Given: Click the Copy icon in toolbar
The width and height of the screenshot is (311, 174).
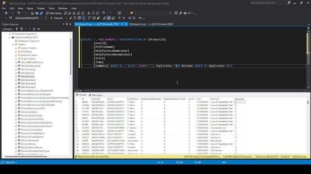Looking at the screenshot, I should [x=93, y=13].
